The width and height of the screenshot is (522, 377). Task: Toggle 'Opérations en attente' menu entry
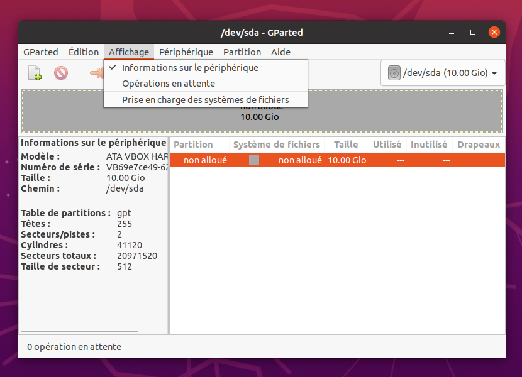click(206, 84)
